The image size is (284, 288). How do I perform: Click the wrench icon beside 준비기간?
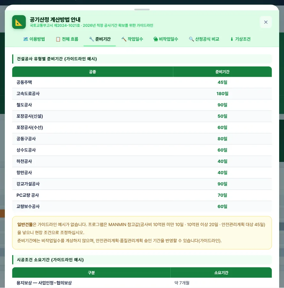91,39
